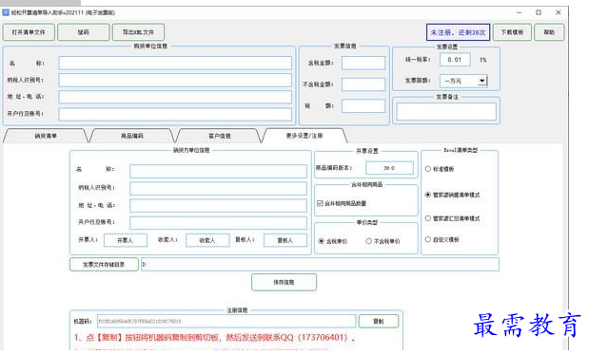
Task: Maximize the application window
Action: pyautogui.click(x=539, y=12)
